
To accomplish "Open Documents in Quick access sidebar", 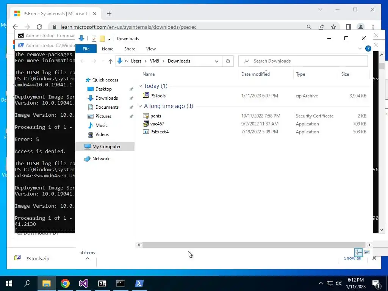I will 107,107.
